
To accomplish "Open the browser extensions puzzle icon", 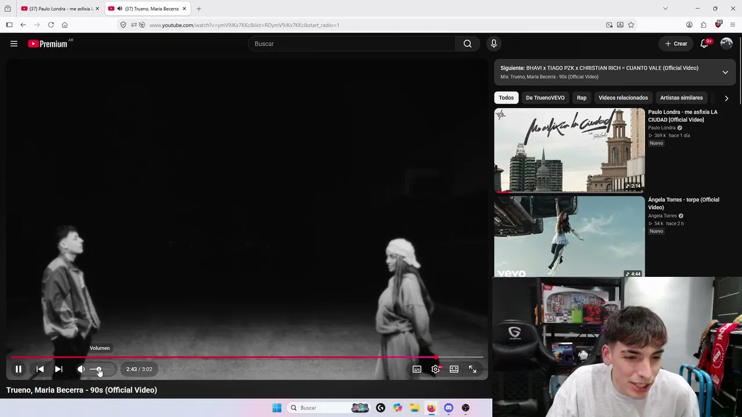I will click(704, 25).
